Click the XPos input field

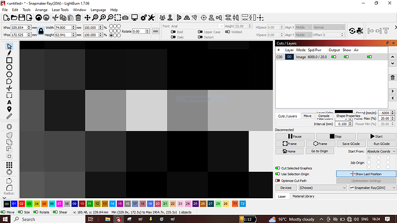(19, 28)
